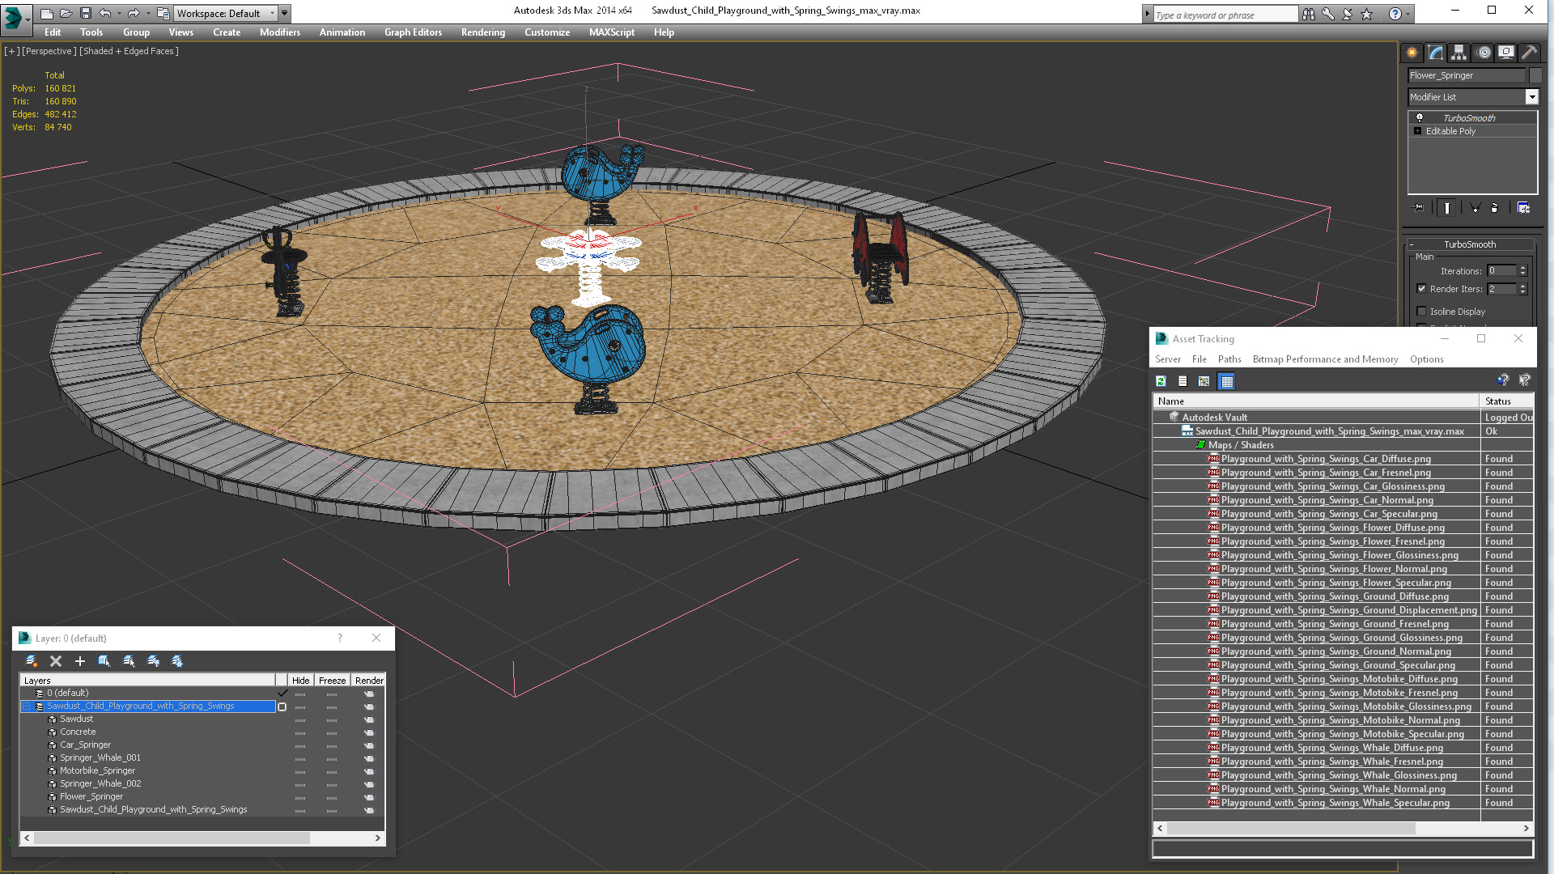Click the Hide column header
1554x874 pixels.
pyautogui.click(x=300, y=681)
